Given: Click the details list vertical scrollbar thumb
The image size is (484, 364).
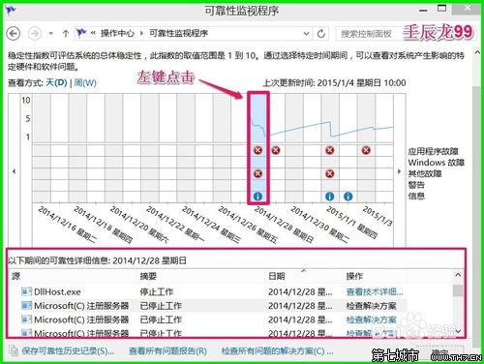Looking at the screenshot, I should click(x=458, y=290).
